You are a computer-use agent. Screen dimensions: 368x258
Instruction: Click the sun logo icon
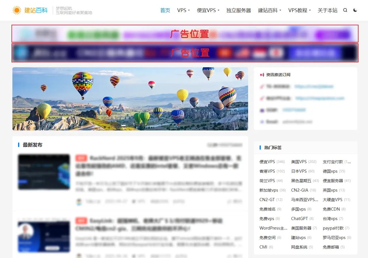pos(17,10)
